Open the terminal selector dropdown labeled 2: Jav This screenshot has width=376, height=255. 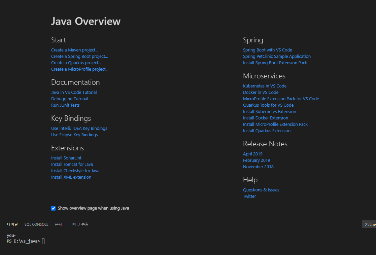pyautogui.click(x=369, y=225)
